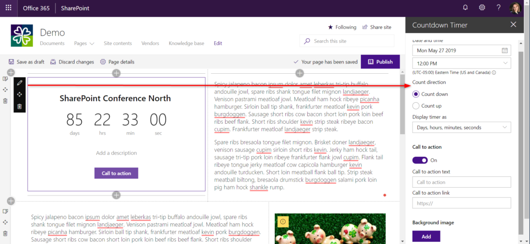This screenshot has height=244, width=530.
Task: Click the property pane scrollbar thumb
Action: (520, 143)
